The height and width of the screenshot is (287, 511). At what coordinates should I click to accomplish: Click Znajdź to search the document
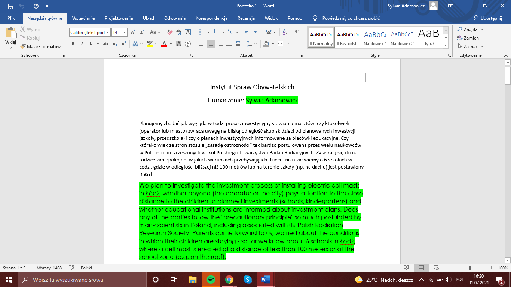[467, 29]
